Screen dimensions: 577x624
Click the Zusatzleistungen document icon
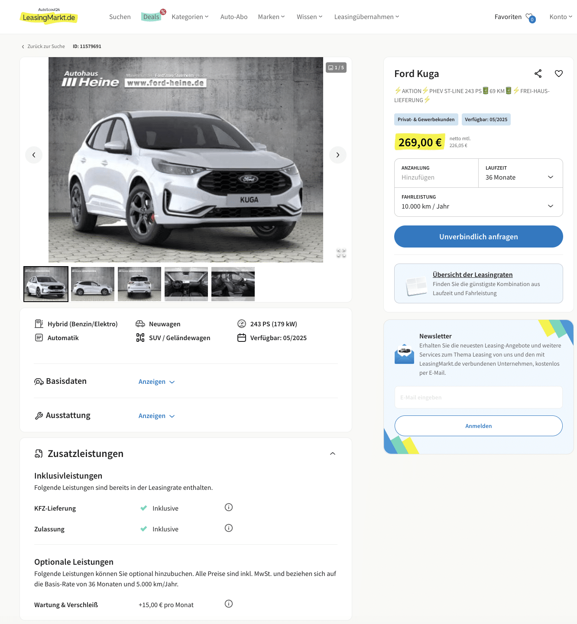click(x=39, y=454)
